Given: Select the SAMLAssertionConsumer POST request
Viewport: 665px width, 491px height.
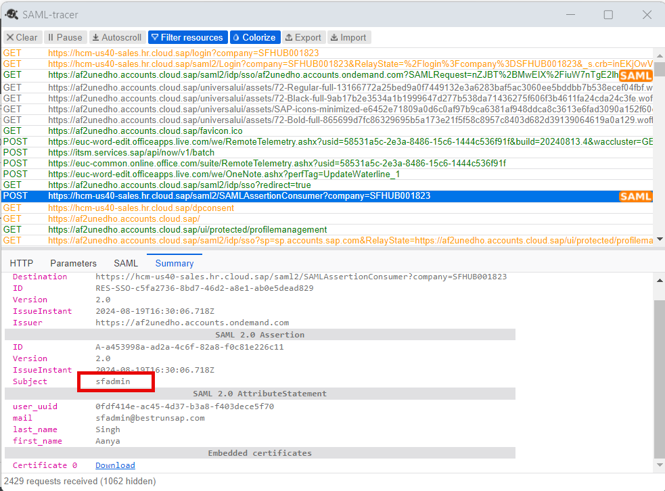Looking at the screenshot, I should [x=327, y=196].
